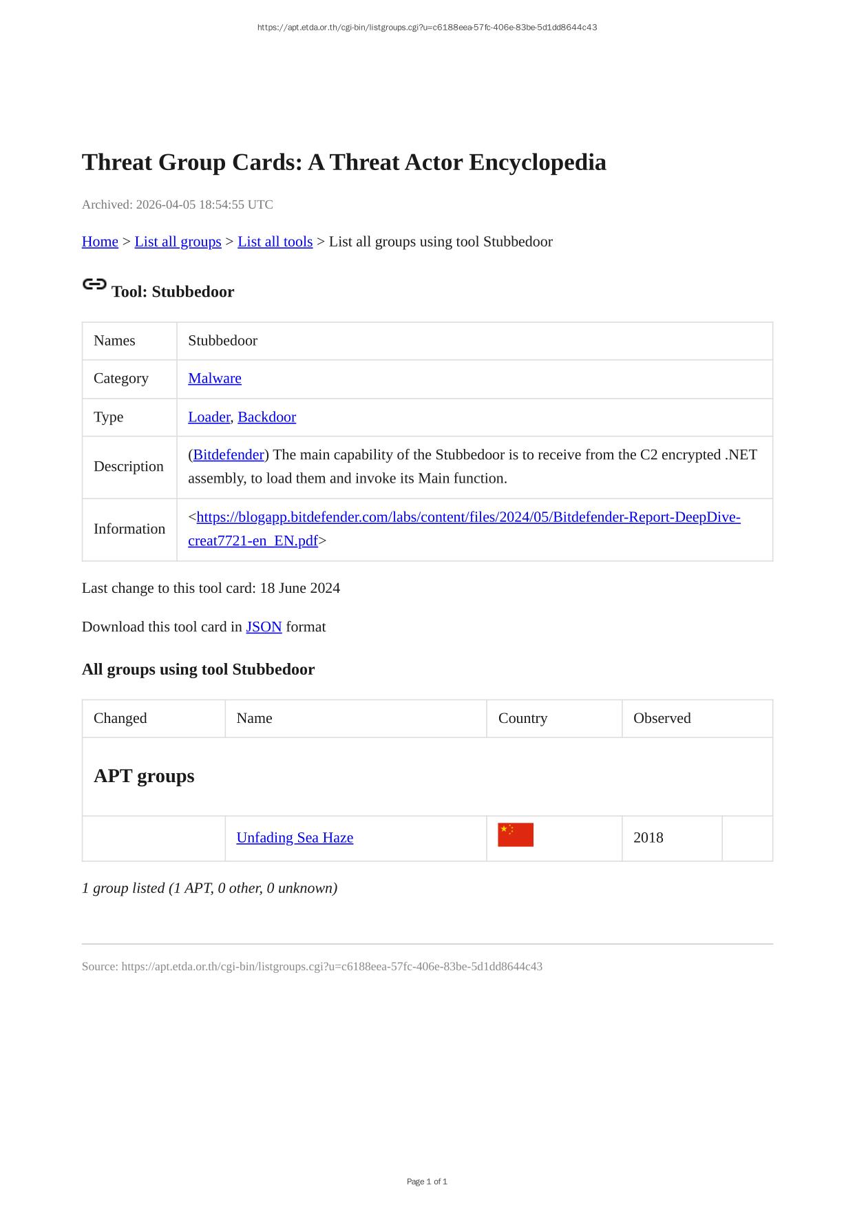Click the Changed column header
This screenshot has width=855, height=1209.
[120, 719]
